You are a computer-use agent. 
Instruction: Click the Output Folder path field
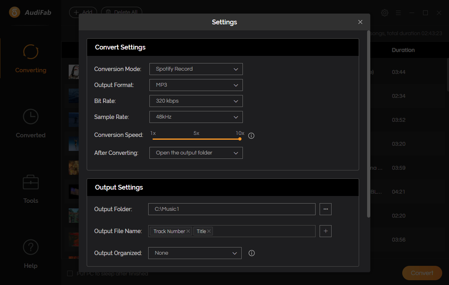(232, 209)
